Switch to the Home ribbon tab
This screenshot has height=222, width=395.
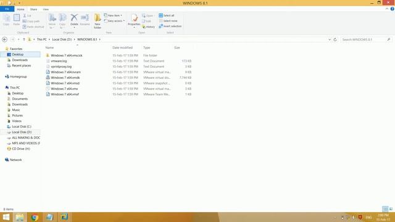point(20,9)
